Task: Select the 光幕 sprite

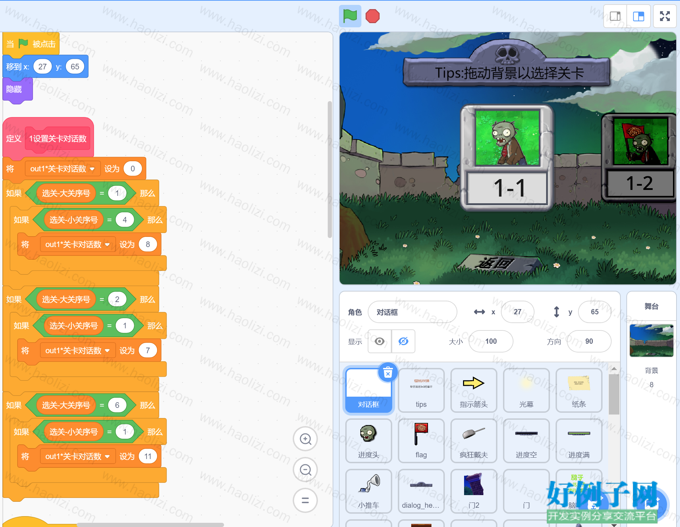Action: 526,390
